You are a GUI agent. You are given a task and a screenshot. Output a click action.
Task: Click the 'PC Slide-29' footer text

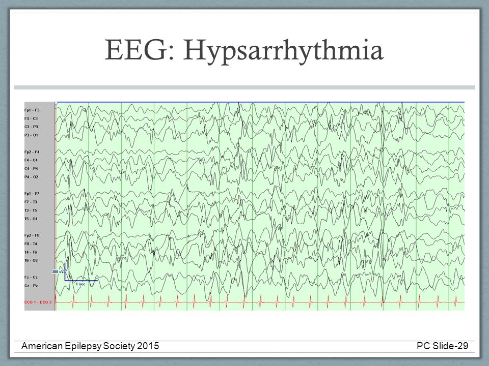pos(442,346)
